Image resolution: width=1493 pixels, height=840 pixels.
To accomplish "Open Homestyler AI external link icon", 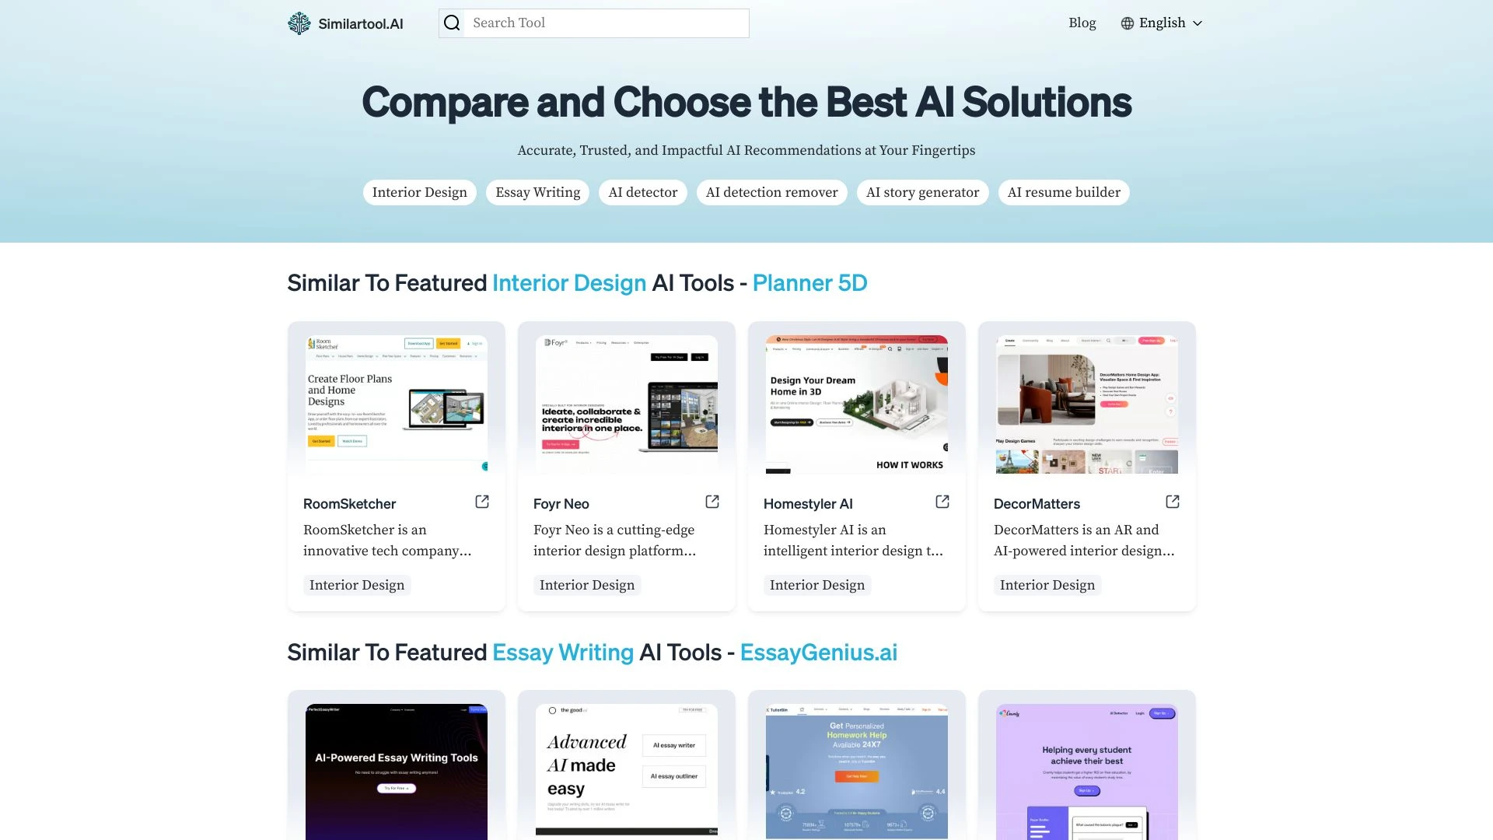I will click(x=942, y=502).
